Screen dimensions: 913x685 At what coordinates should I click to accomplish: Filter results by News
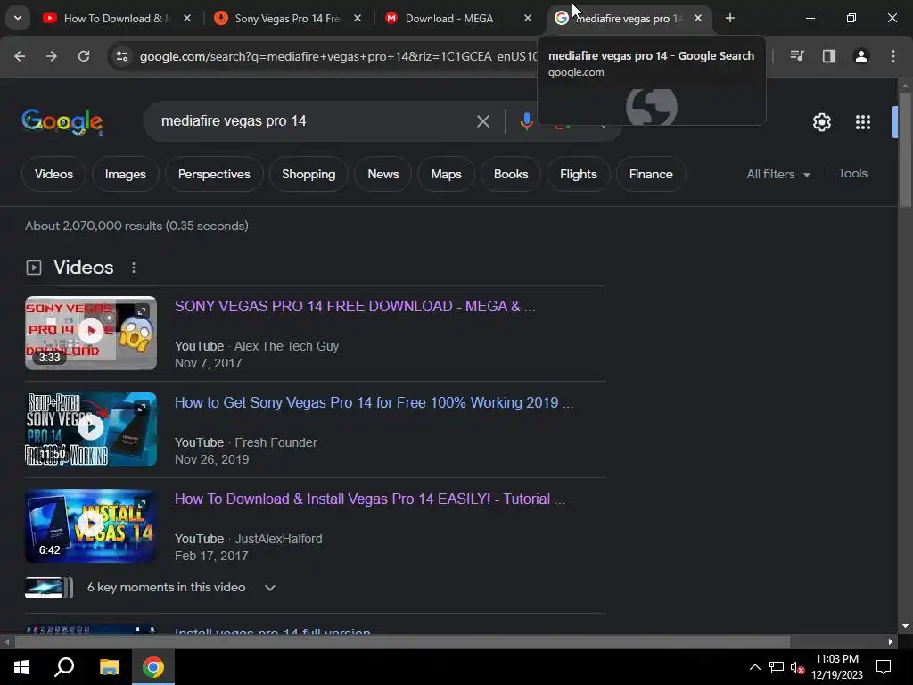(383, 174)
